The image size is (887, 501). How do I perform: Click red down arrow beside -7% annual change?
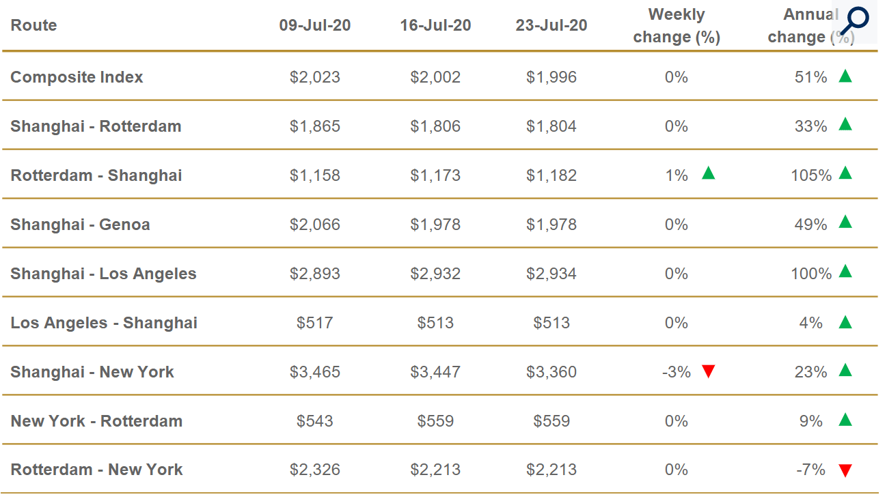845,470
